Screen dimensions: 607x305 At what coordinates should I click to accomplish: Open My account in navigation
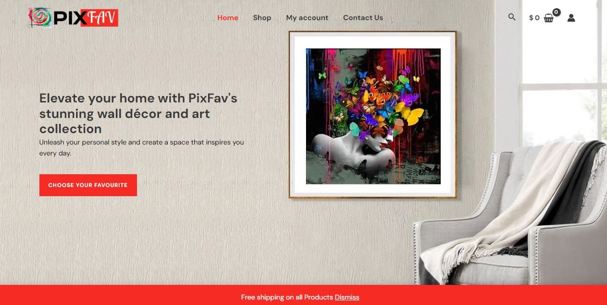[x=307, y=18]
